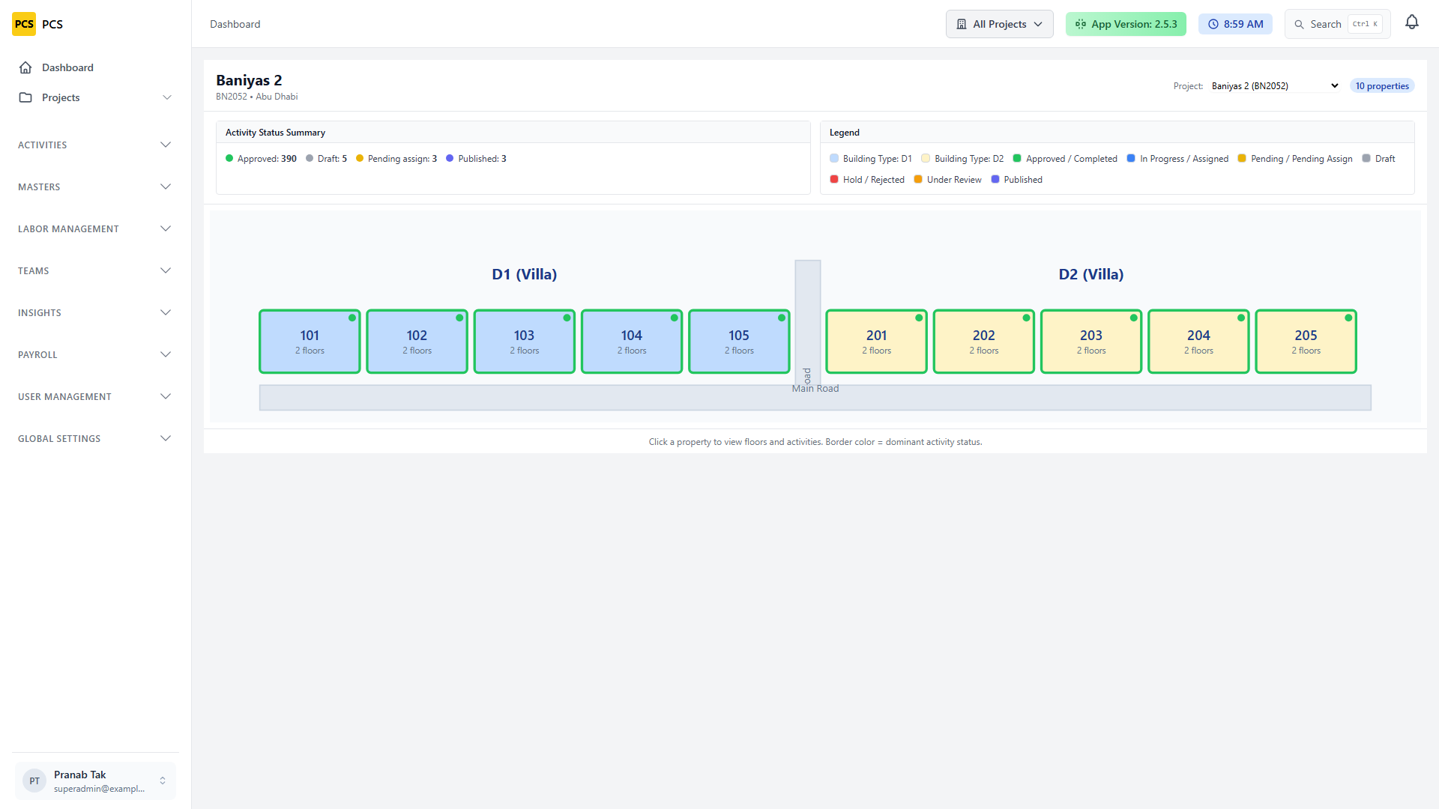The height and width of the screenshot is (809, 1439).
Task: Expand the ACTIVITIES section
Action: pos(94,145)
